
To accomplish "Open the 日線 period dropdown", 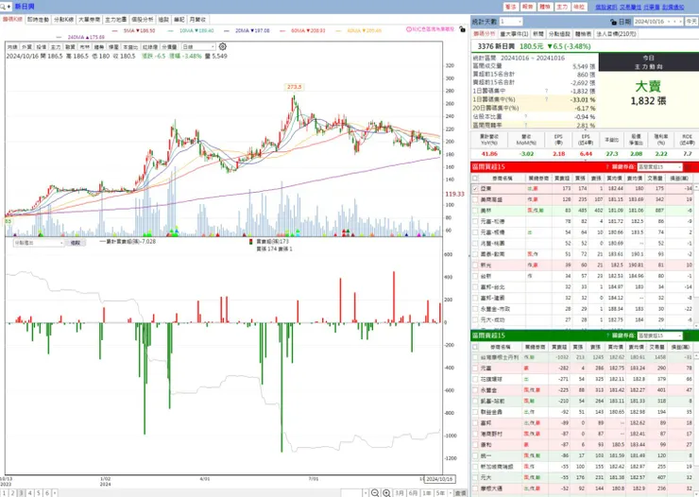I will click(198, 47).
